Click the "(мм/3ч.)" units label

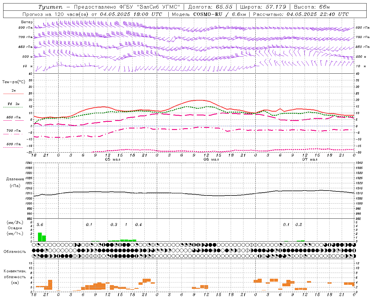[15, 222]
